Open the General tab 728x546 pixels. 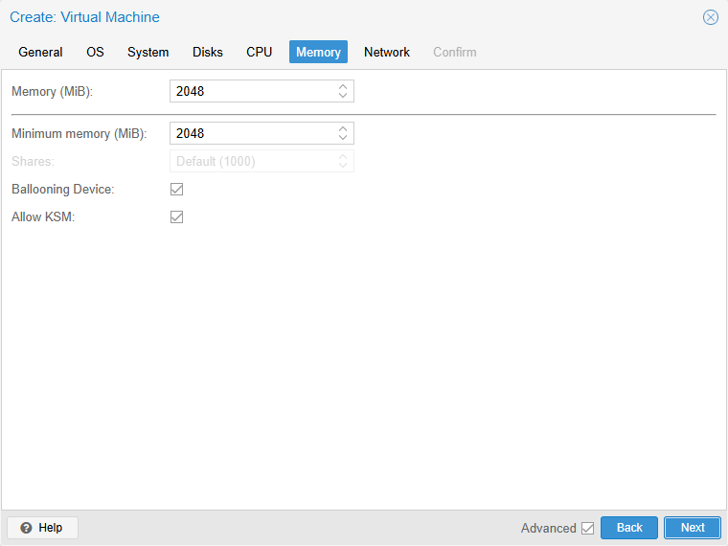coord(40,52)
